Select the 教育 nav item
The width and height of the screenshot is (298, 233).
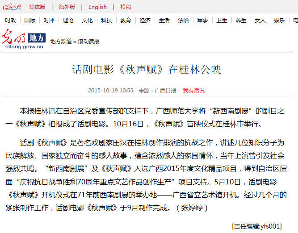point(126,20)
